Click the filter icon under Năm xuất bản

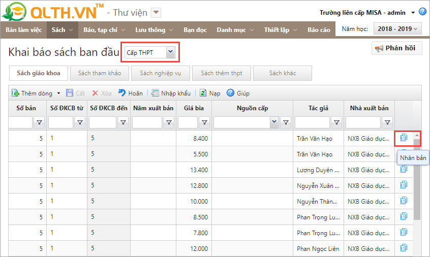169,122
